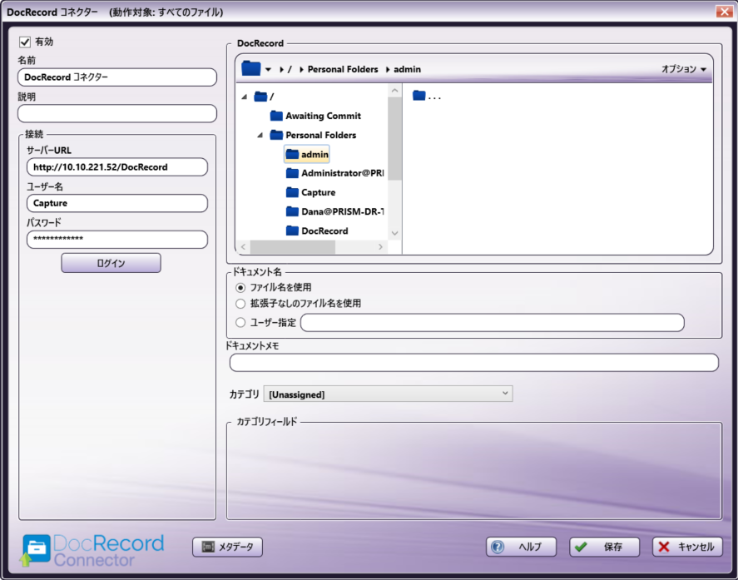Open the オプション dropdown menu

(684, 69)
